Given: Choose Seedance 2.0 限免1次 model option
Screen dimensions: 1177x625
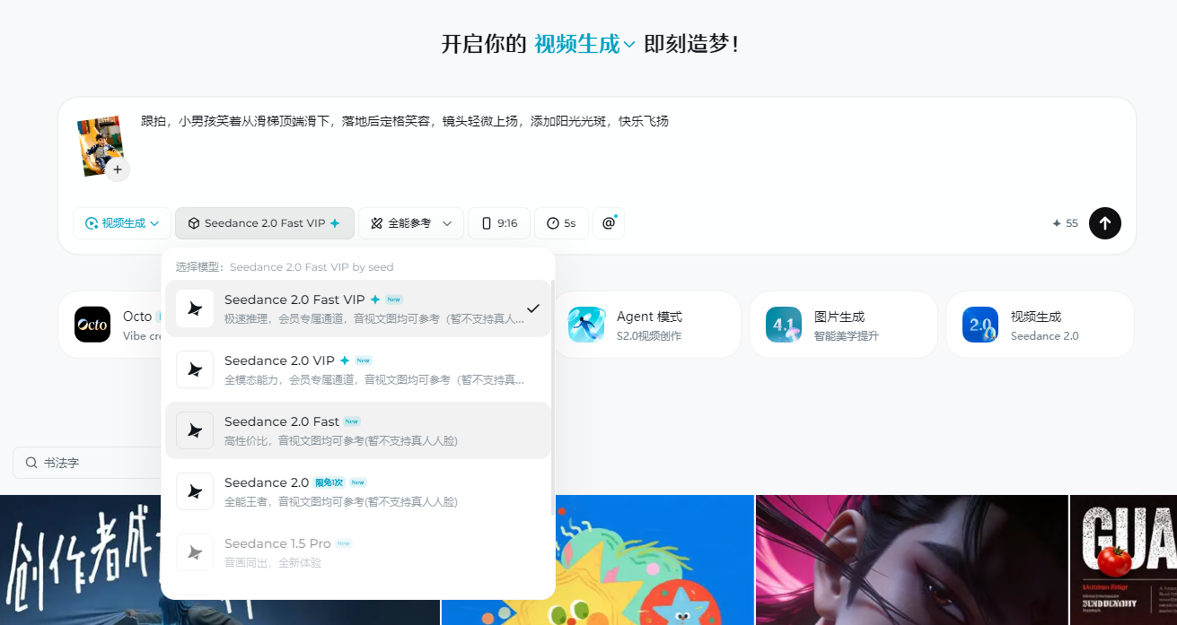Looking at the screenshot, I should click(358, 491).
